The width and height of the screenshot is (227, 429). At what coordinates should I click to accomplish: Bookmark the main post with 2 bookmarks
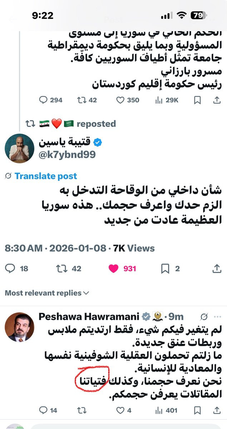pos(165,268)
